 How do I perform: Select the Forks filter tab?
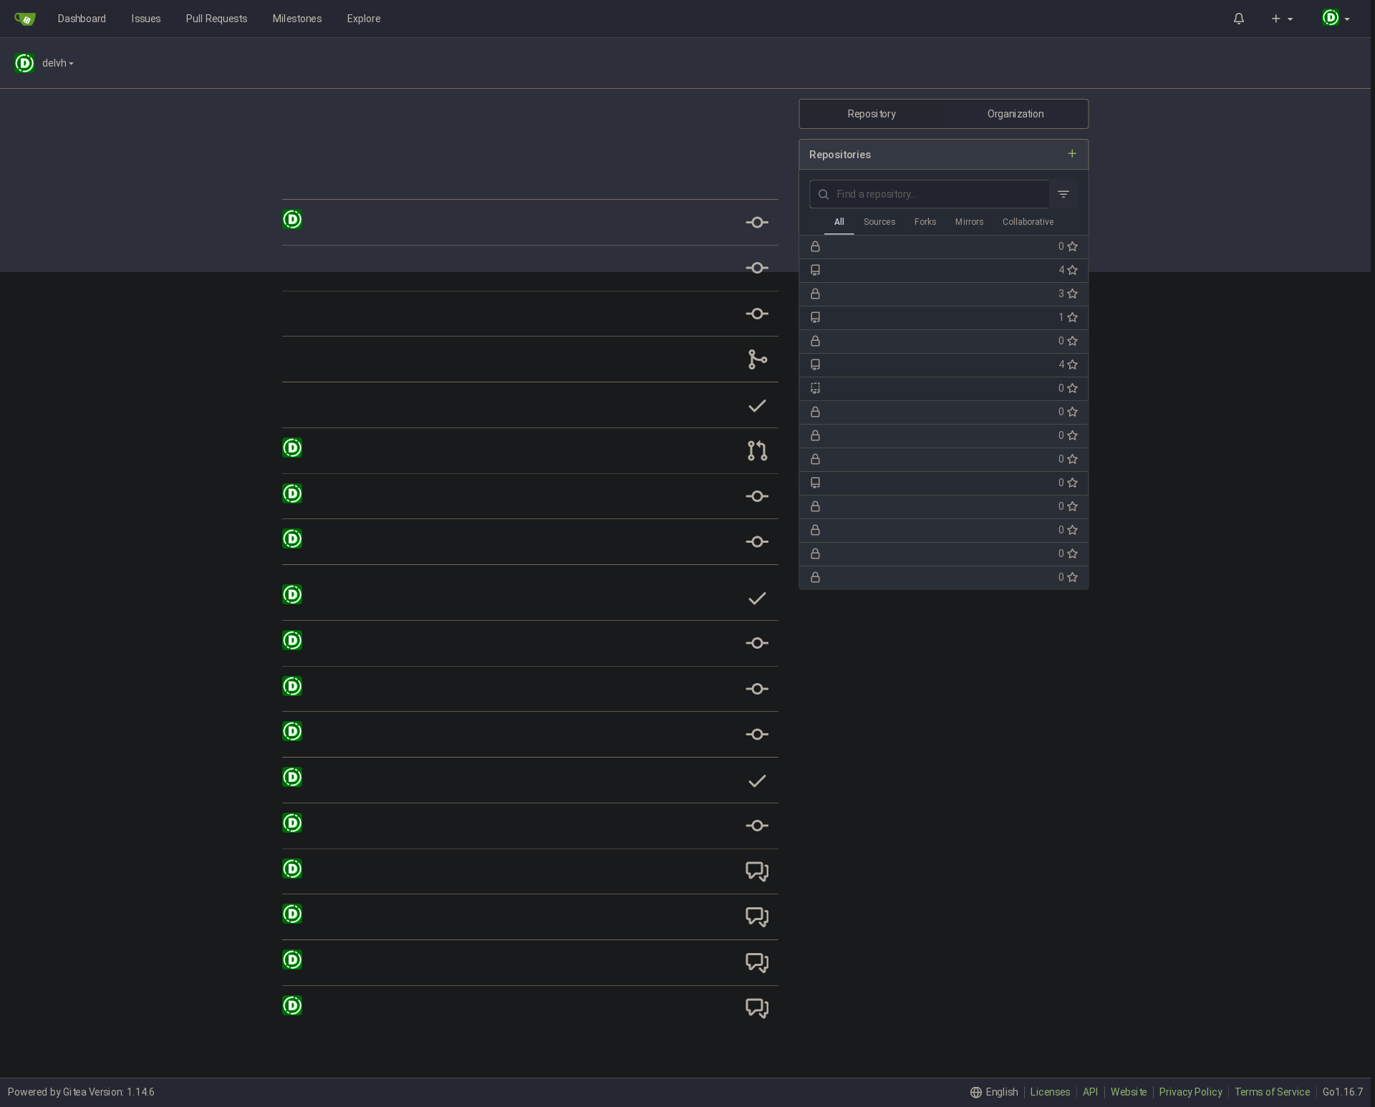[x=925, y=222]
